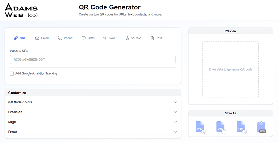Viewport: 279px width, 143px height.
Task: Download QR code as SVG
Action: click(220, 127)
